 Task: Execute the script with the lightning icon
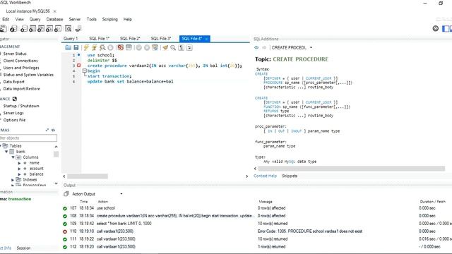86,47
